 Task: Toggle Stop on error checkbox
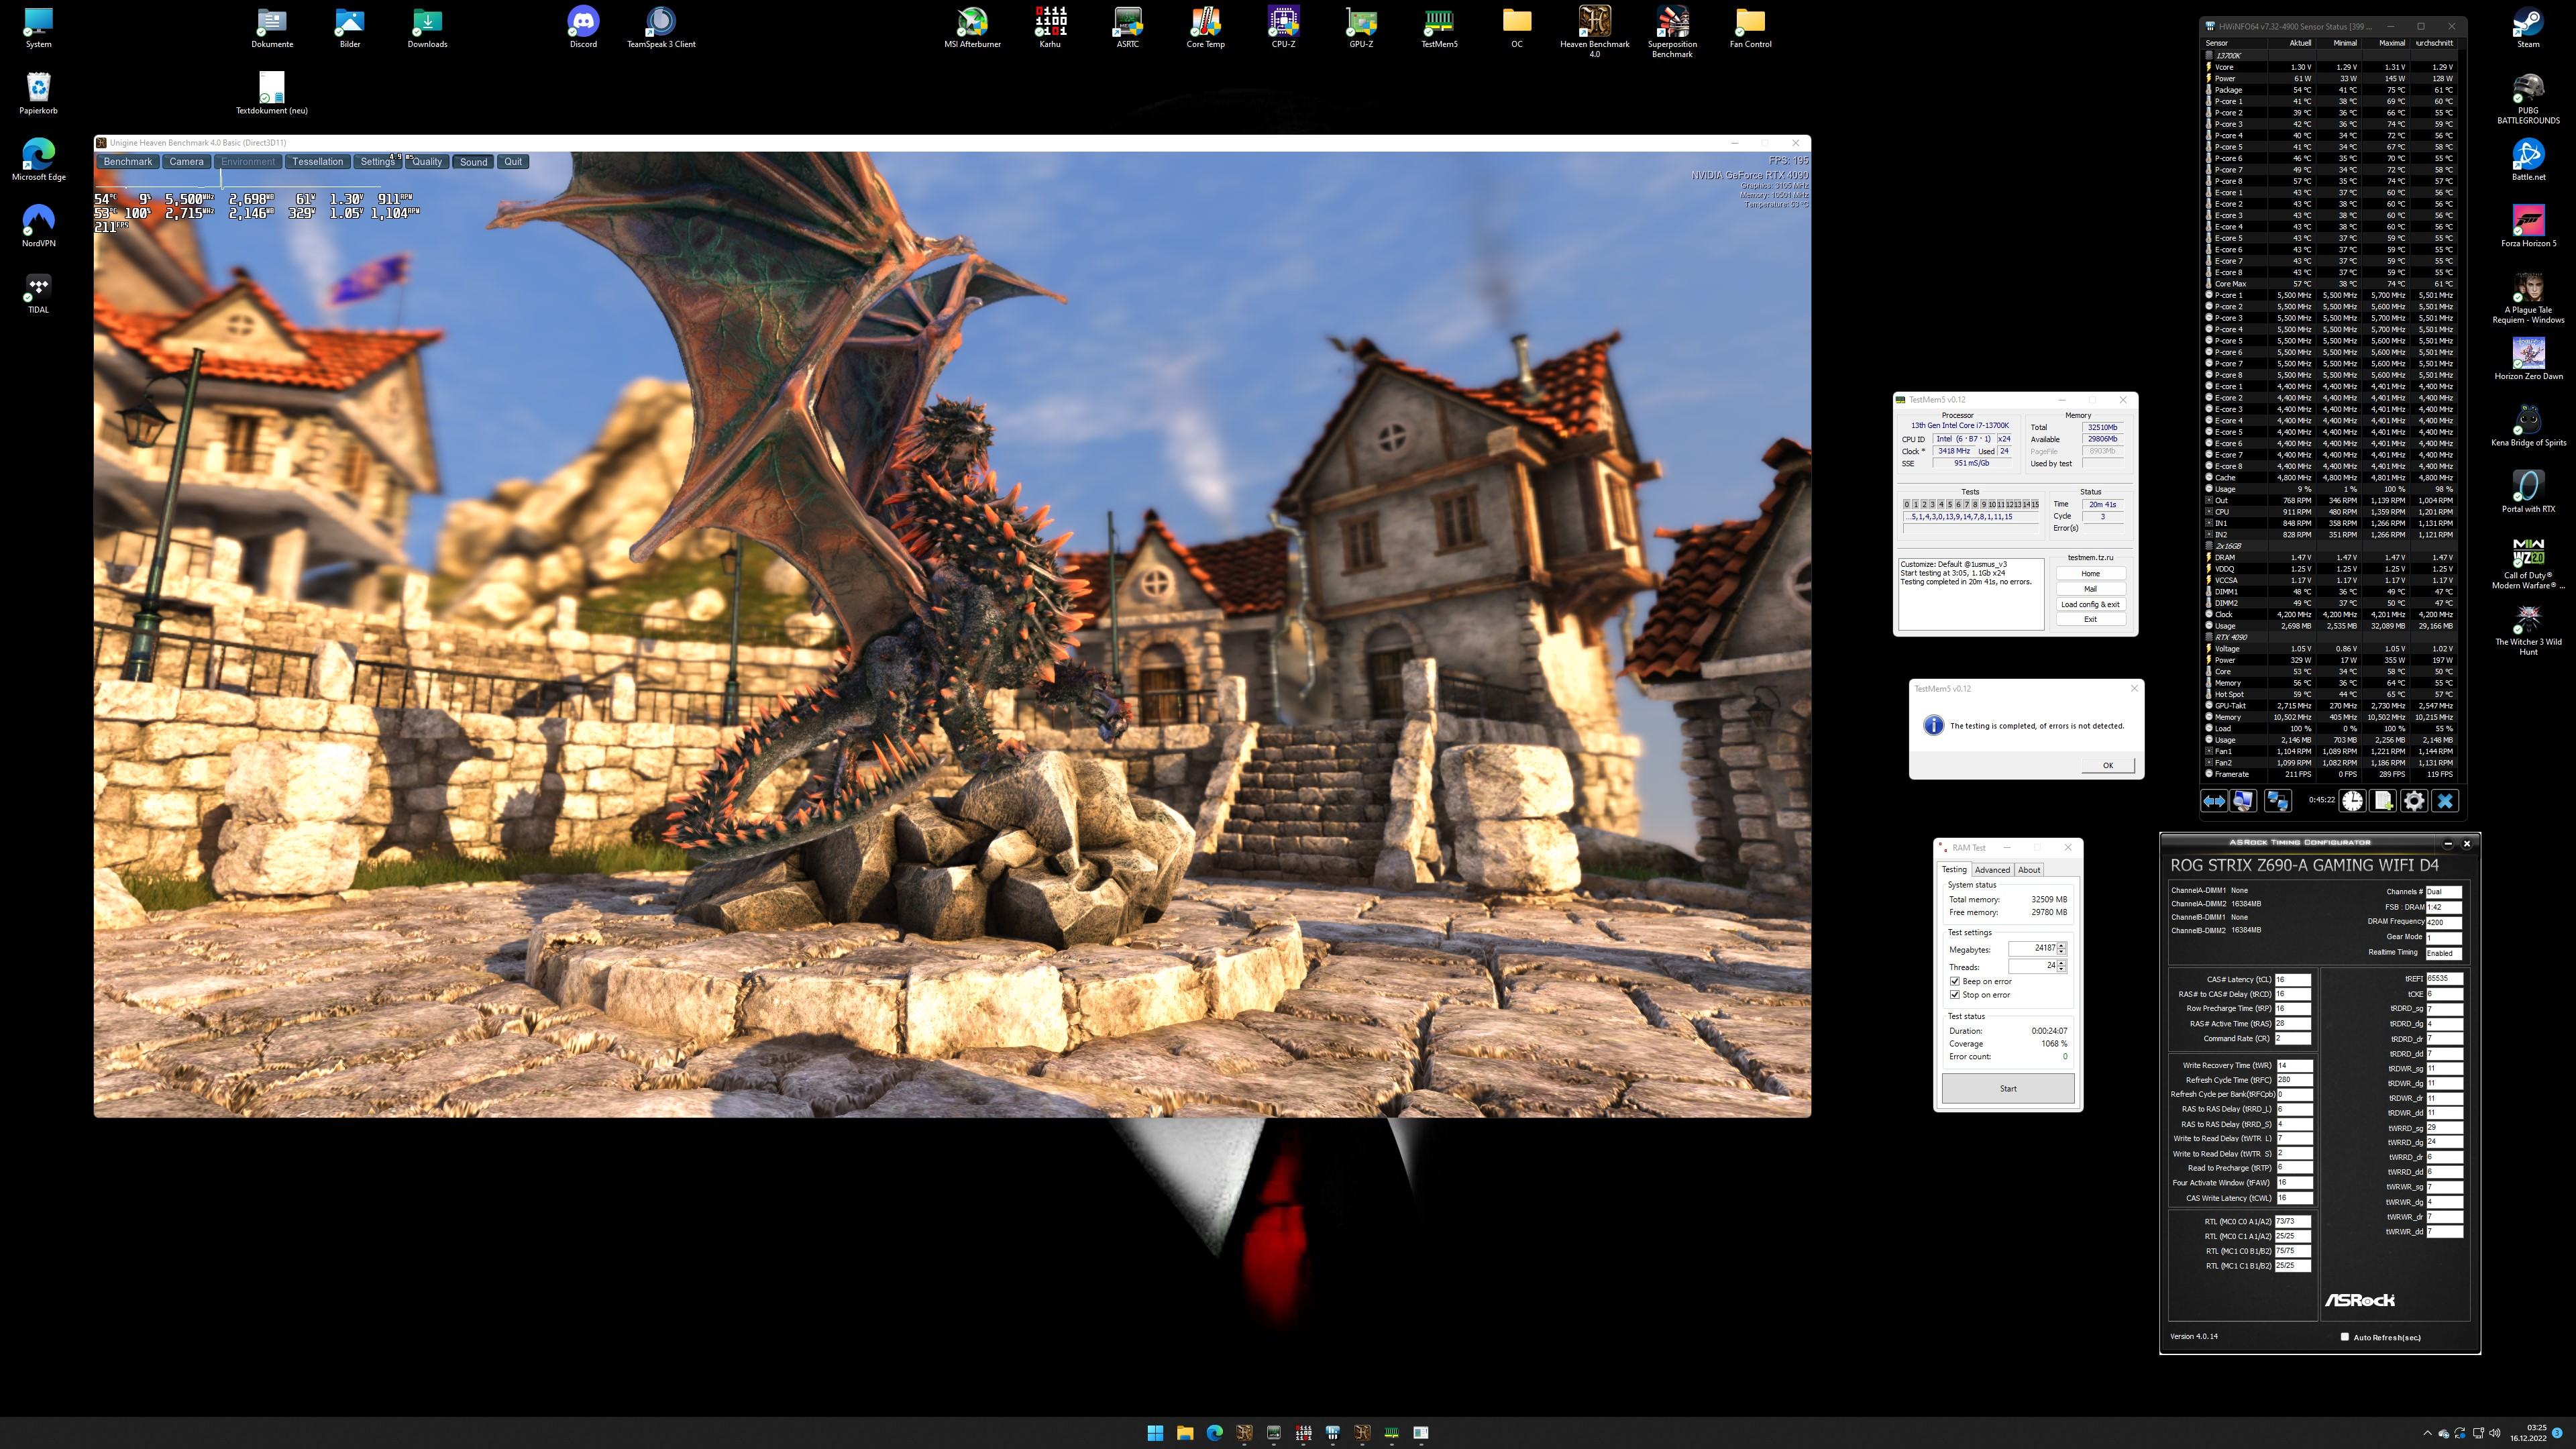click(1955, 995)
